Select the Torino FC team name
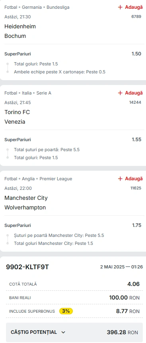The image size is (146, 343). (17, 112)
